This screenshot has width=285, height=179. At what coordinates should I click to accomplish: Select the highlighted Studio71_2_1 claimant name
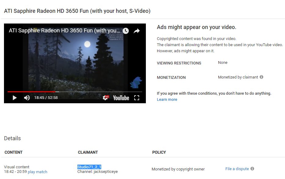[89, 167]
